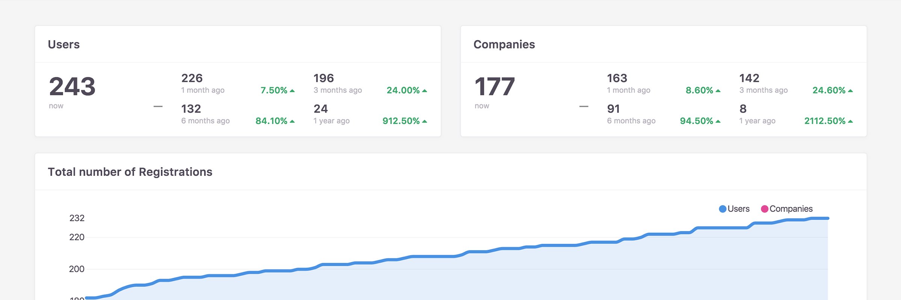Click the "now" label under 243
Image resolution: width=901 pixels, height=300 pixels.
[56, 106]
